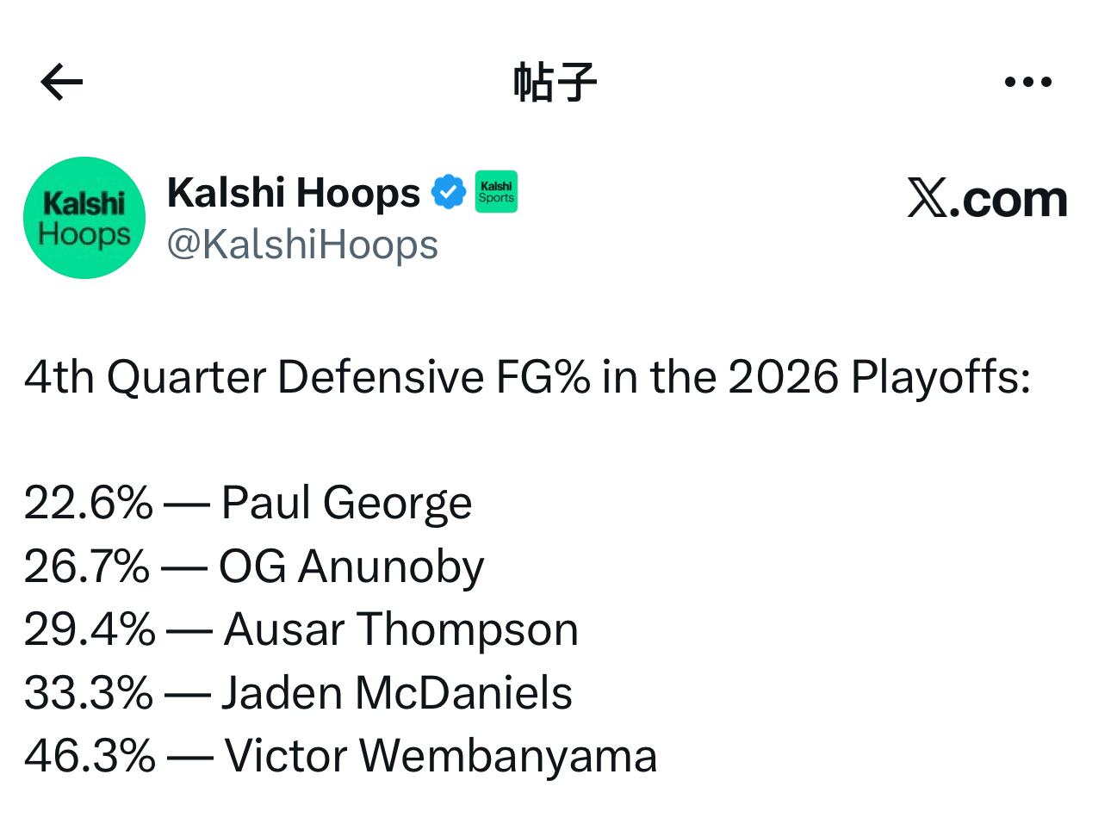Go back using the left arrow
Screen dimensions: 1111x830
click(x=62, y=82)
